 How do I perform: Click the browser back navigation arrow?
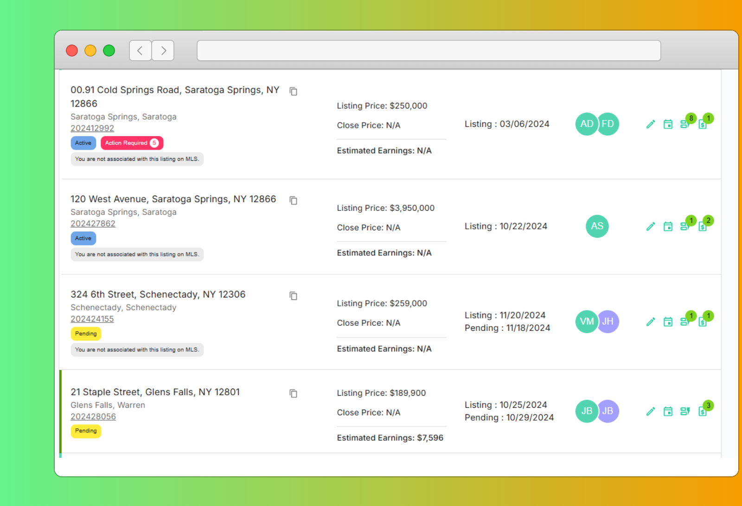(x=140, y=51)
